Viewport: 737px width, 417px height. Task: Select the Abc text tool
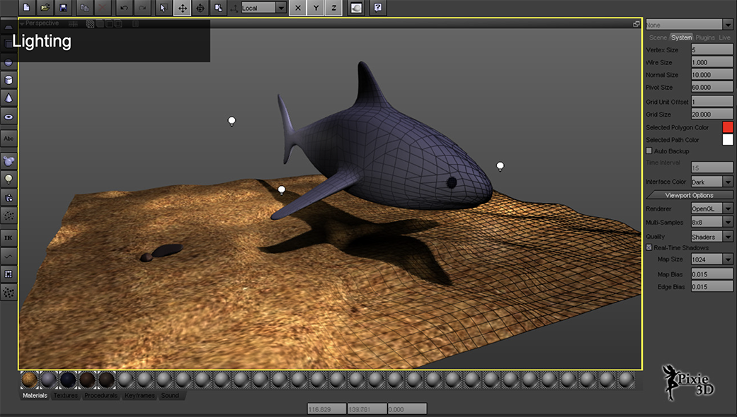coord(8,139)
